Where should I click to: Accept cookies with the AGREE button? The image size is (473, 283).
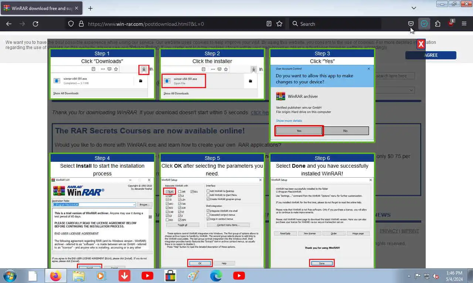pos(431,55)
